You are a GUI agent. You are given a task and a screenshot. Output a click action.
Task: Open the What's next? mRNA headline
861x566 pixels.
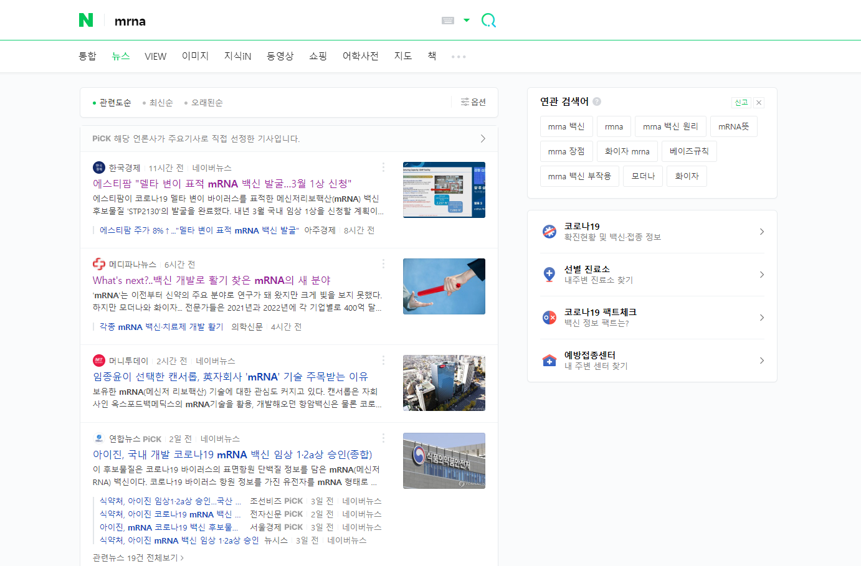pos(212,280)
